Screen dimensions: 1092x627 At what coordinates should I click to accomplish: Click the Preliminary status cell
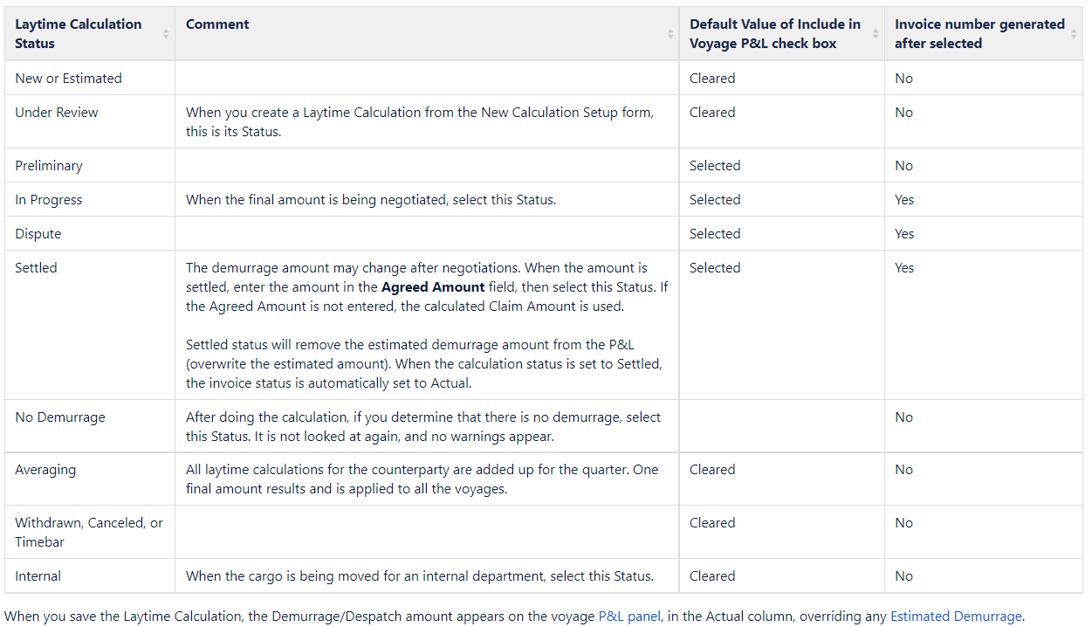pos(49,165)
